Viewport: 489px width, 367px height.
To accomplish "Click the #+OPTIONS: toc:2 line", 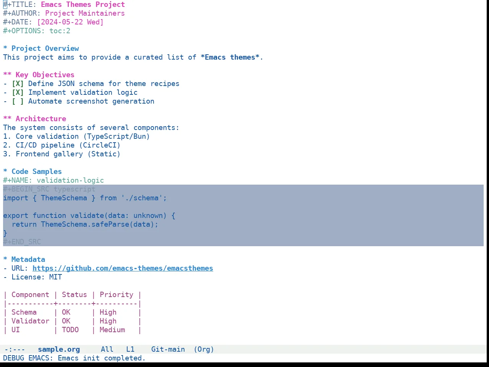I will (37, 31).
